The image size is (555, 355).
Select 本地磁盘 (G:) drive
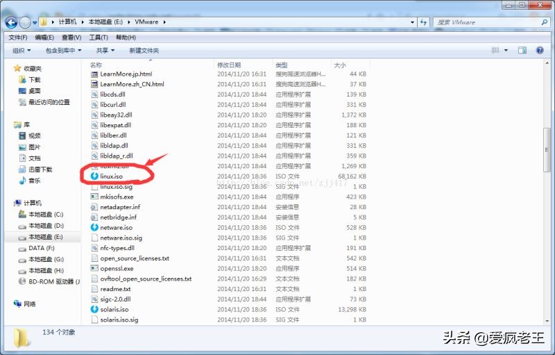pyautogui.click(x=41, y=259)
